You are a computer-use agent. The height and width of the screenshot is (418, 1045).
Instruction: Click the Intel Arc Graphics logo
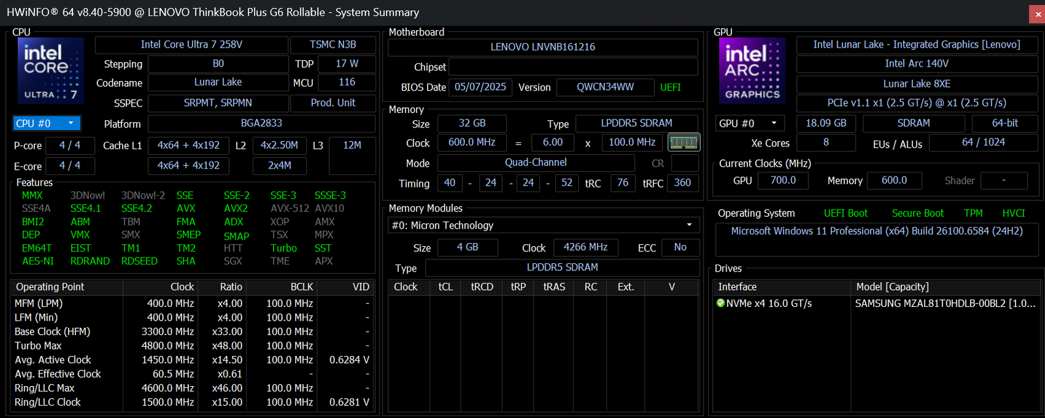[752, 71]
